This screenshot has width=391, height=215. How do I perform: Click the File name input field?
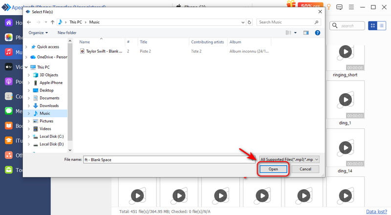pyautogui.click(x=169, y=160)
